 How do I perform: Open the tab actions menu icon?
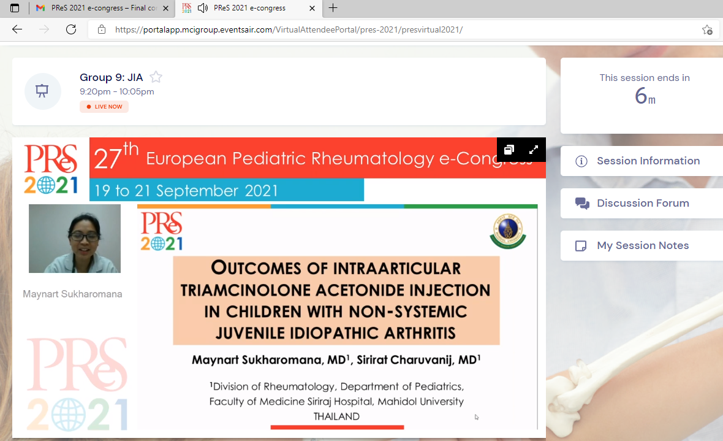click(15, 8)
